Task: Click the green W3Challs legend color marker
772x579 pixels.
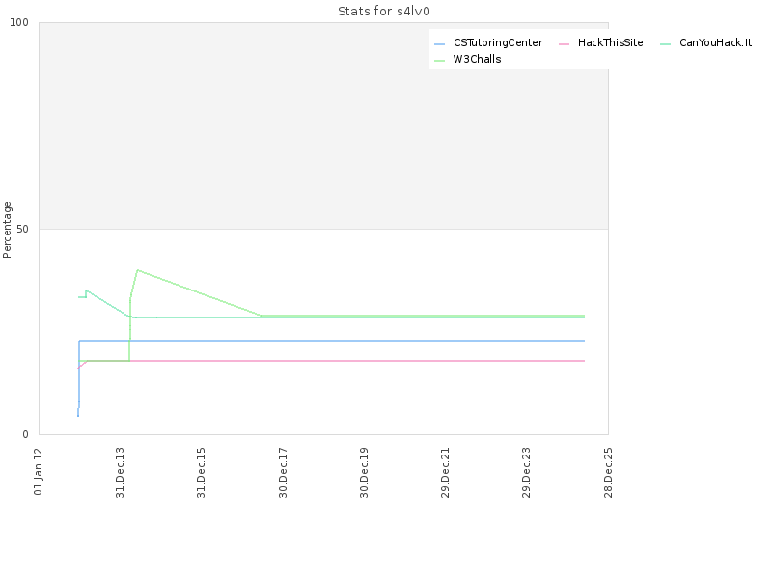Action: click(440, 60)
